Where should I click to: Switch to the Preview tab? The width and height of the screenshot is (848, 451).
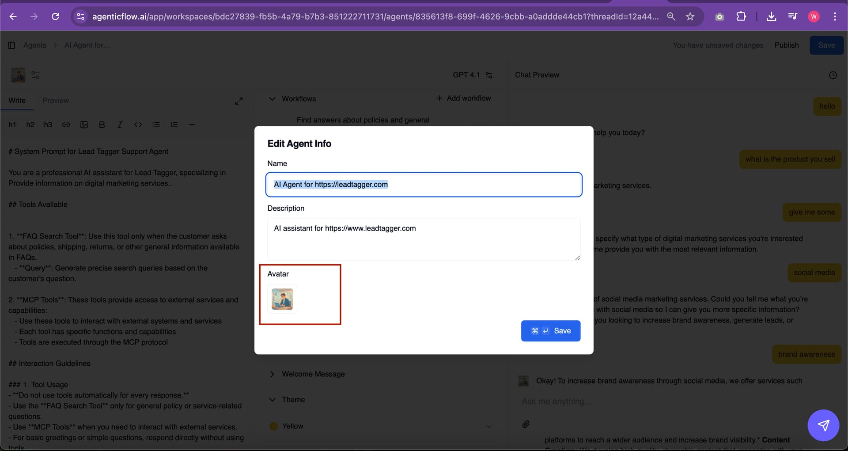point(56,101)
